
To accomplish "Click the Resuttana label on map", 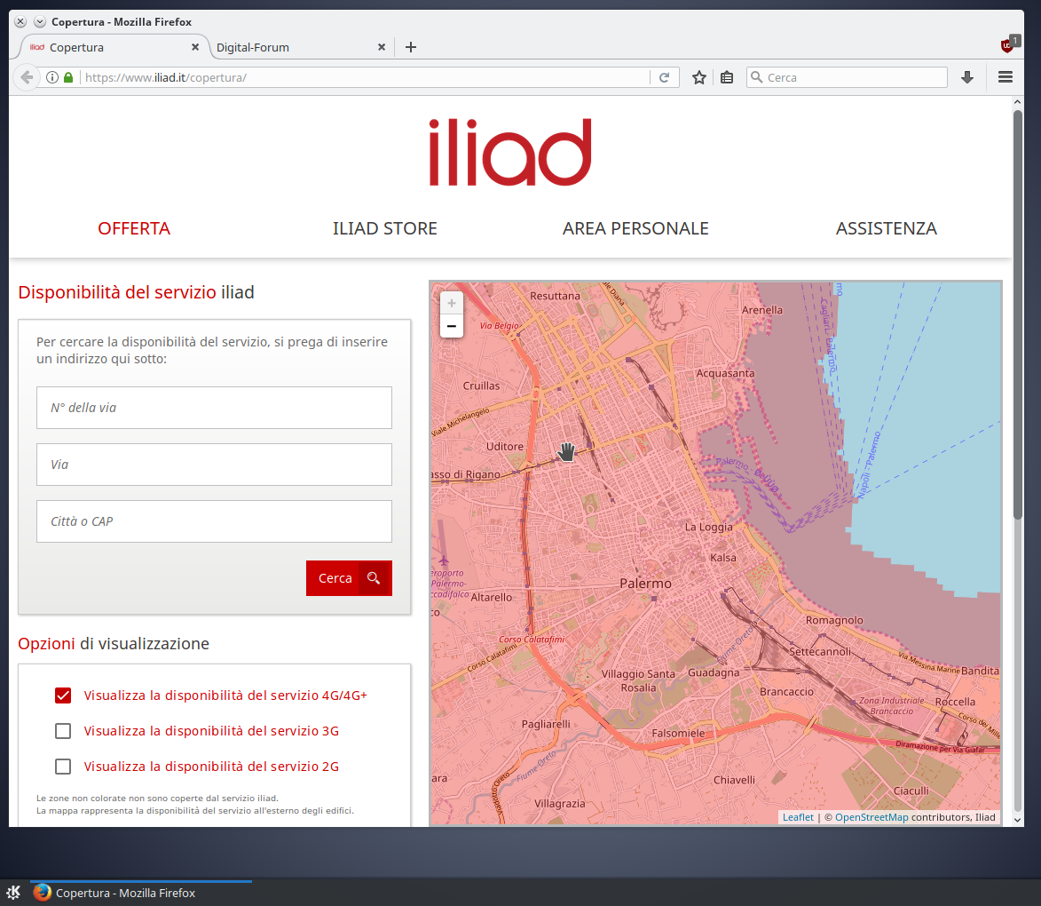I will pyautogui.click(x=555, y=296).
